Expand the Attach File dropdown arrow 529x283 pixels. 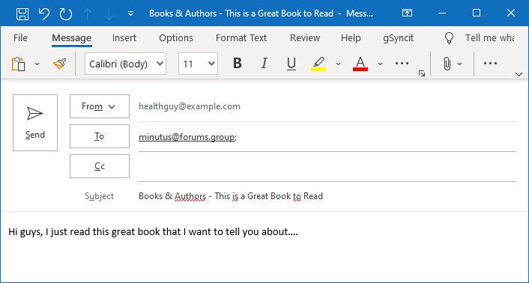459,64
